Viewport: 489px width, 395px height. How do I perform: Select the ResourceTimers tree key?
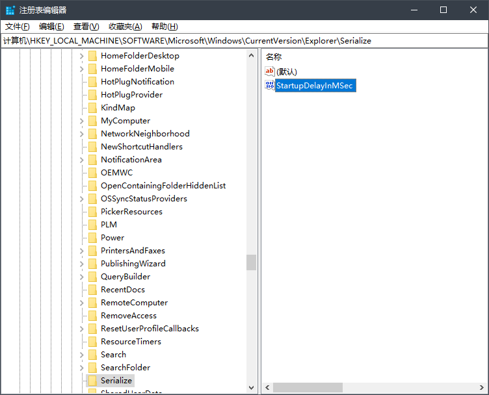point(131,342)
